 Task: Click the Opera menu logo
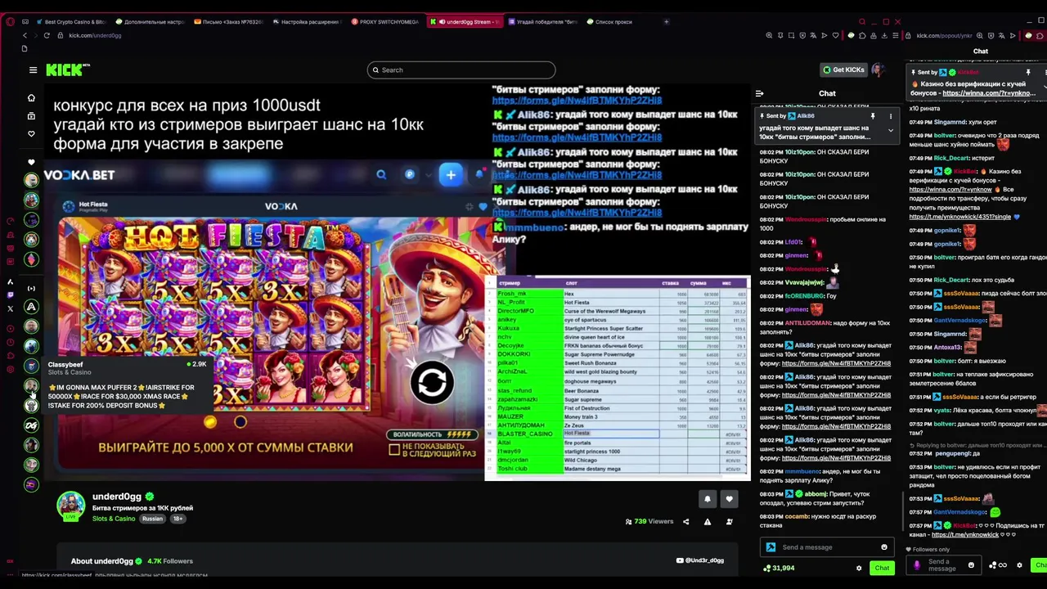11,22
